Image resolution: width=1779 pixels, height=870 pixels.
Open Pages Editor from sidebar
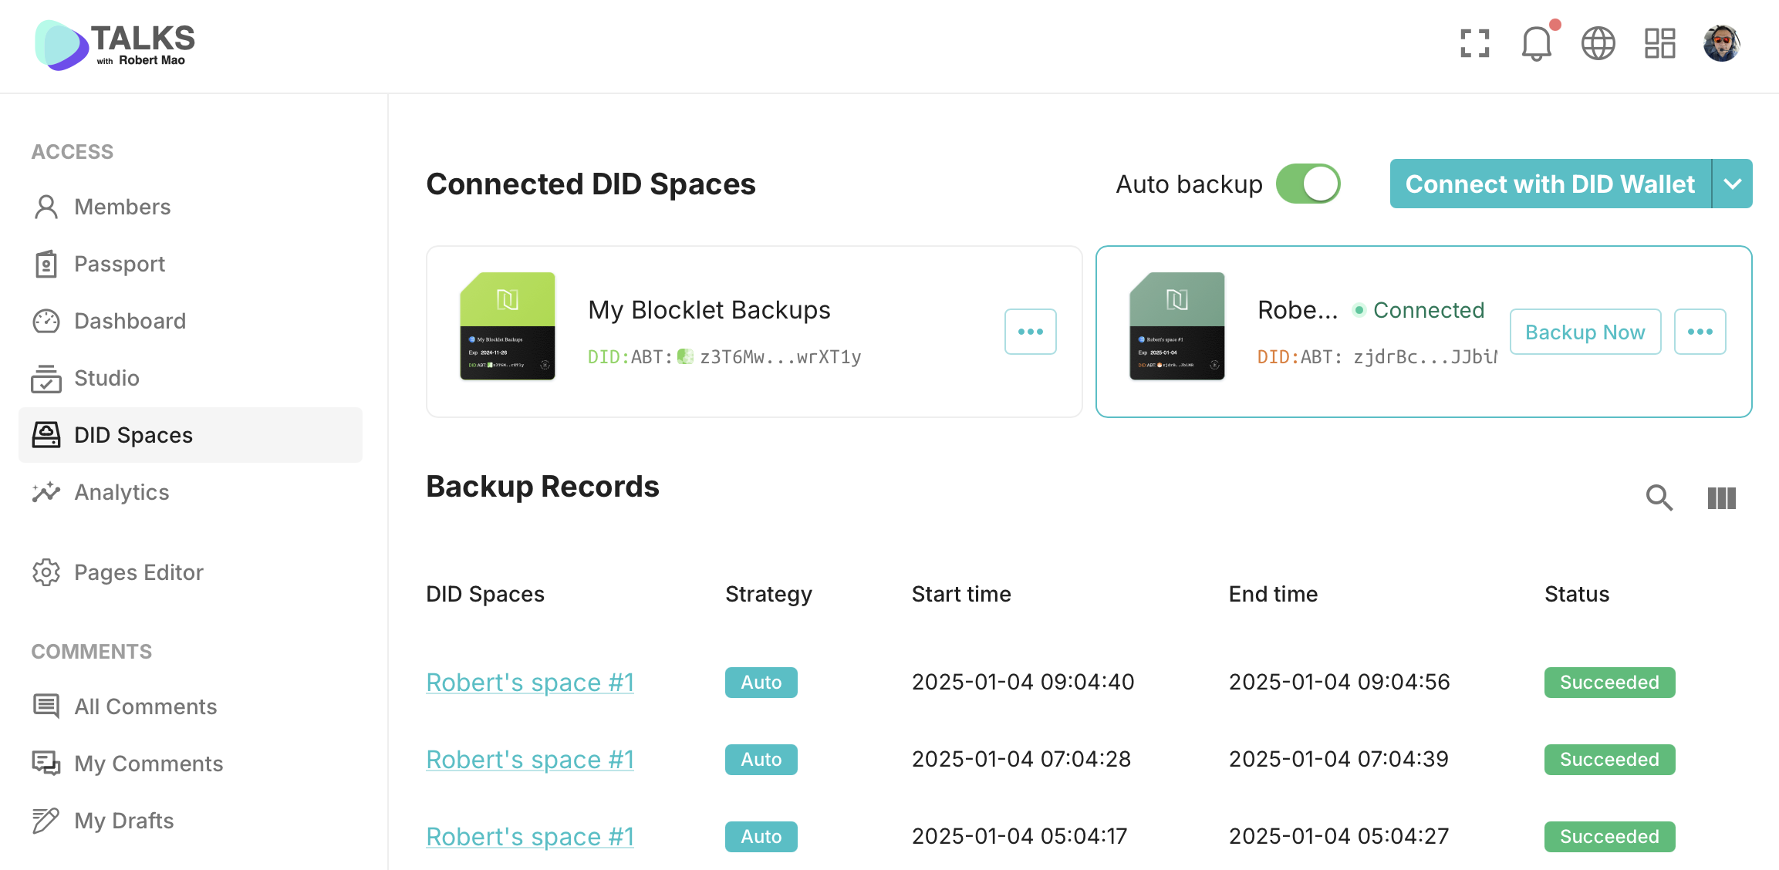point(138,572)
